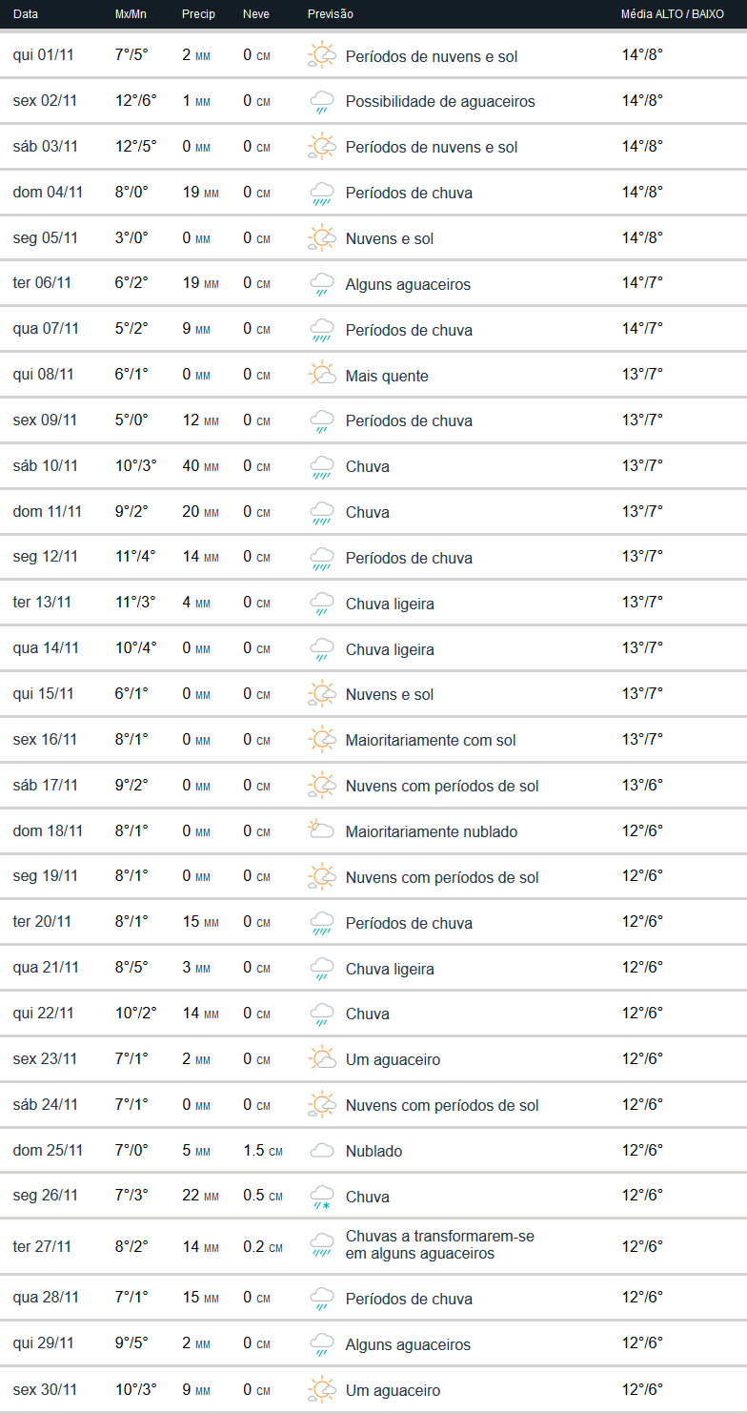
Task: Click 'Maioritariamente com sol' forecast description
Action: pos(431,740)
